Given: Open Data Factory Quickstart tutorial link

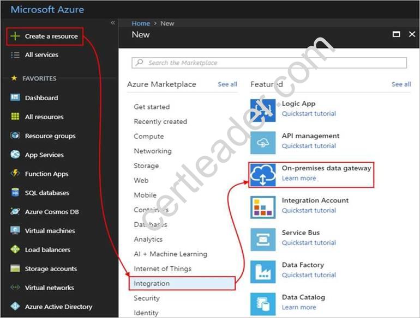Looking at the screenshot, I should point(309,275).
